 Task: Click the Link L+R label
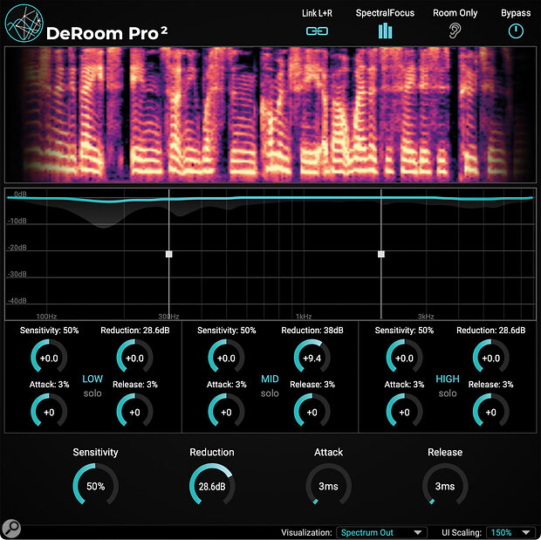(317, 13)
